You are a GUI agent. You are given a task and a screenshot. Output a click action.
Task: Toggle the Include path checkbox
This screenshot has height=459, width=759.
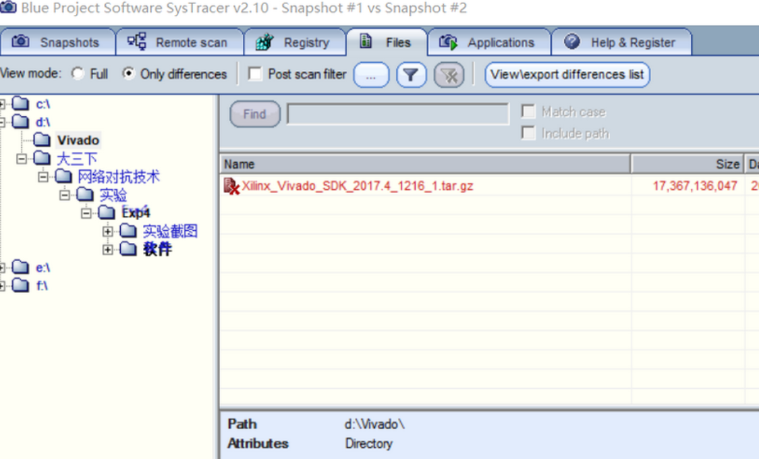[528, 133]
